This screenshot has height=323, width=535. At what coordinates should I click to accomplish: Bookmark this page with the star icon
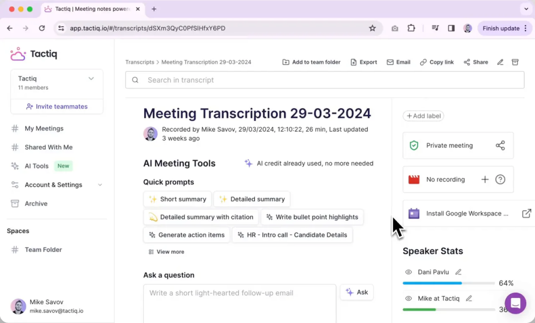click(373, 28)
